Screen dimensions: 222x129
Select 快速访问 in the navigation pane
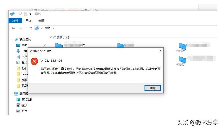[25, 39]
